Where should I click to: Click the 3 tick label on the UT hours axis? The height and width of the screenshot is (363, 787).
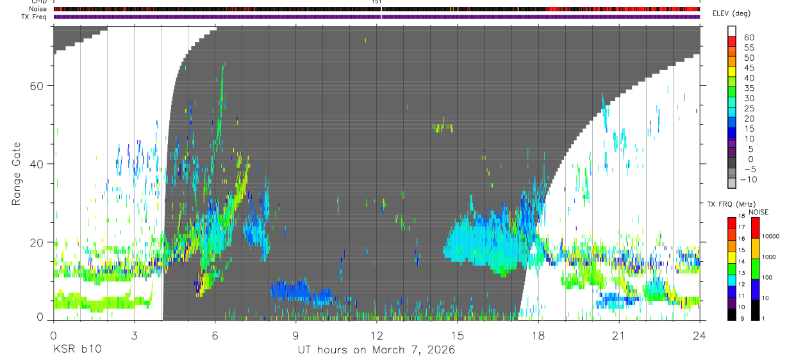[134, 335]
